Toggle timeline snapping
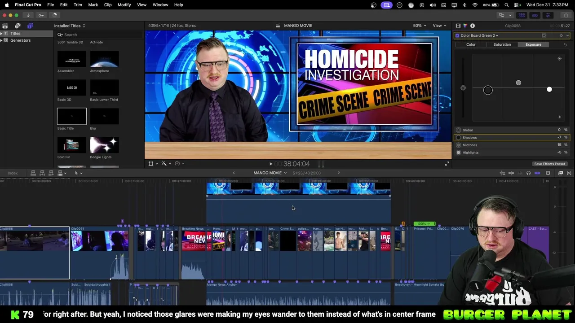 click(x=537, y=173)
